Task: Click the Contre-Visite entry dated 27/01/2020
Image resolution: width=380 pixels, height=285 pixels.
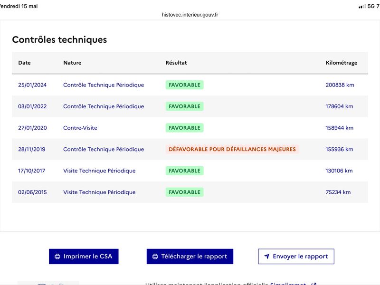Action: click(x=80, y=128)
